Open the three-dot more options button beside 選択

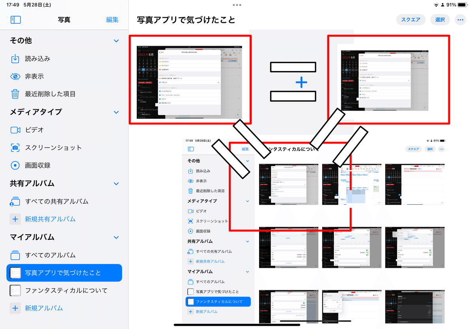coord(460,20)
